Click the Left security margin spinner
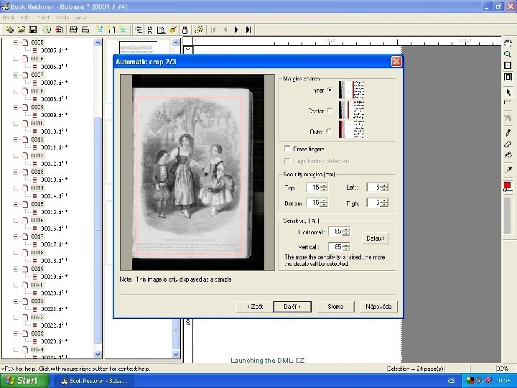Screen dimensions: 517x388 [x=385, y=188]
